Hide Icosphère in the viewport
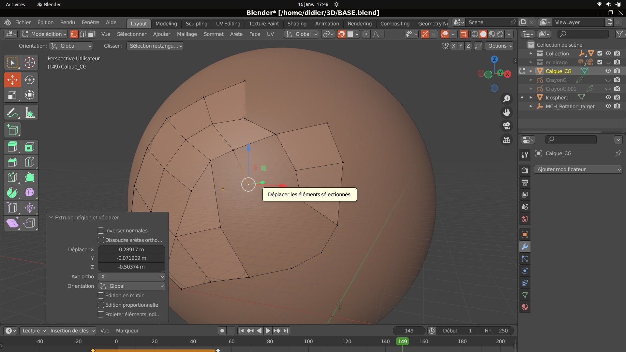Viewport: 626px width, 352px height. (608, 97)
